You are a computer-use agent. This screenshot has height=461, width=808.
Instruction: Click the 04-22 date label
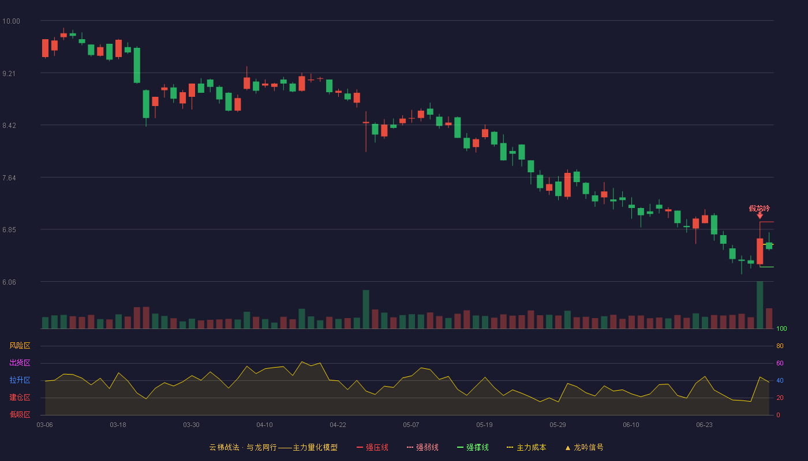coord(338,425)
